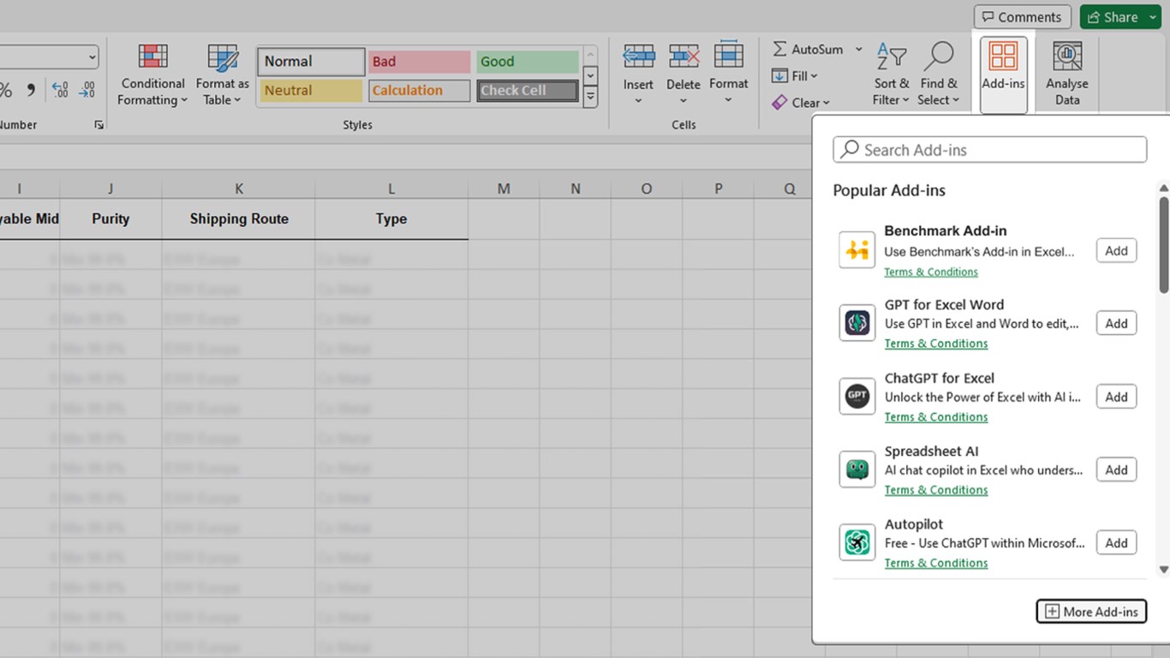The height and width of the screenshot is (658, 1170).
Task: Click the Benchmark Add-in logo
Action: [x=857, y=250]
